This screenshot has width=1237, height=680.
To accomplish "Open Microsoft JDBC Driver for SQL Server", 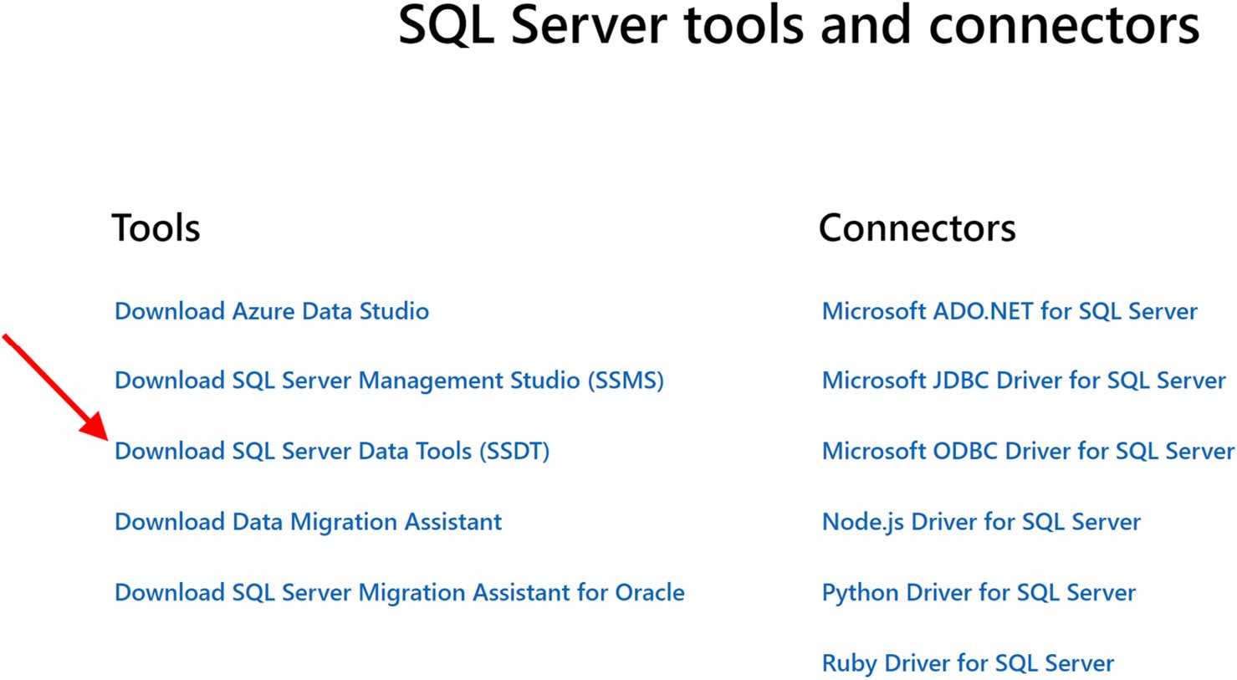I will pos(1024,381).
